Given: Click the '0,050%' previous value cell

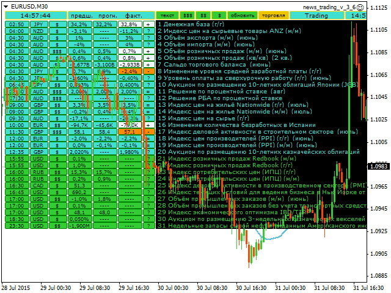Looking at the screenshot, I should pyautogui.click(x=79, y=220).
